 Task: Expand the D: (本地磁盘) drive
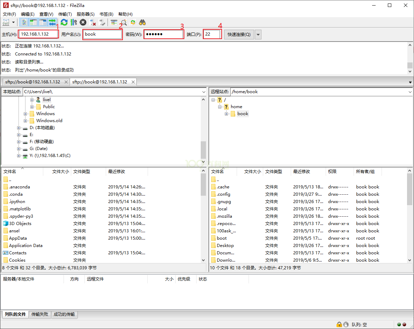point(19,128)
